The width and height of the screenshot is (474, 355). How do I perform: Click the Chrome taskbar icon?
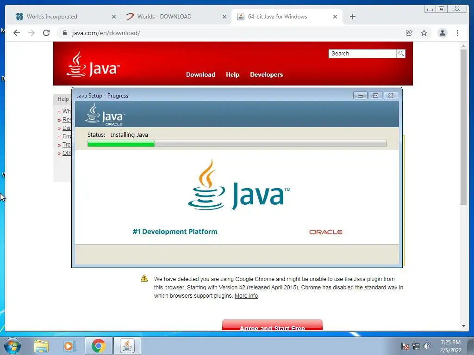99,346
